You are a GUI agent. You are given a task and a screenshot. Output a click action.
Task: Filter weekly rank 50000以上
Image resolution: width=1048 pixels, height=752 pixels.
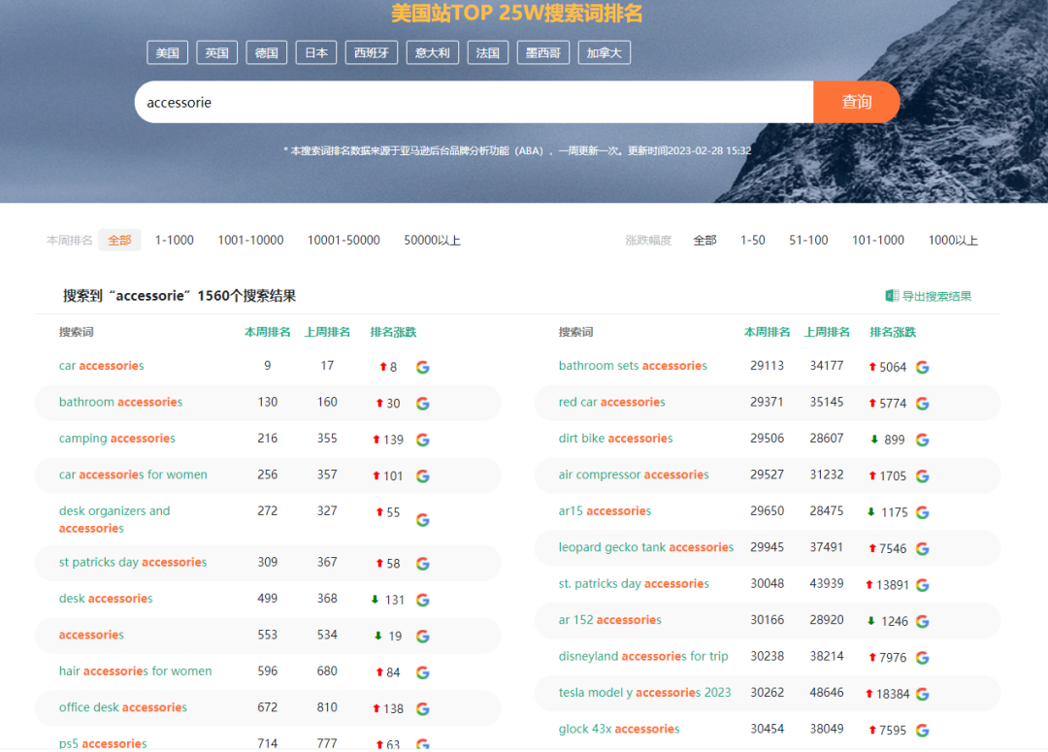pyautogui.click(x=432, y=240)
